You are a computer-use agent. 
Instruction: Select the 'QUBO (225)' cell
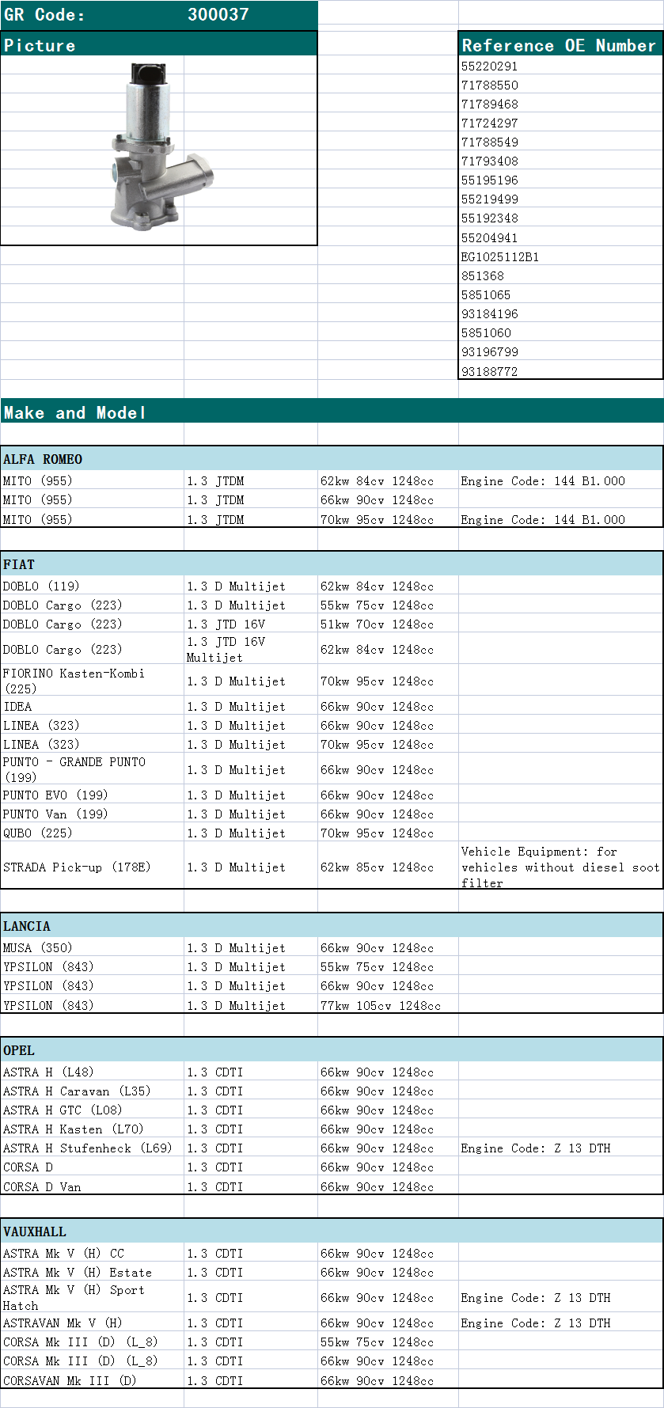[x=92, y=833]
